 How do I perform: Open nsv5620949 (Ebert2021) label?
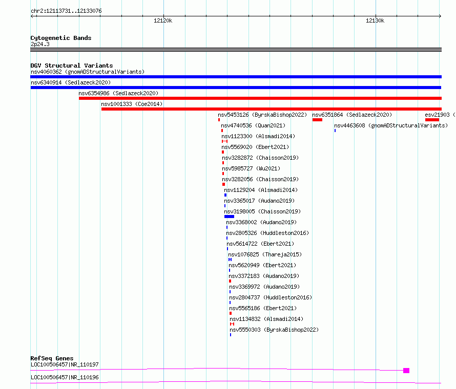[x=262, y=265]
